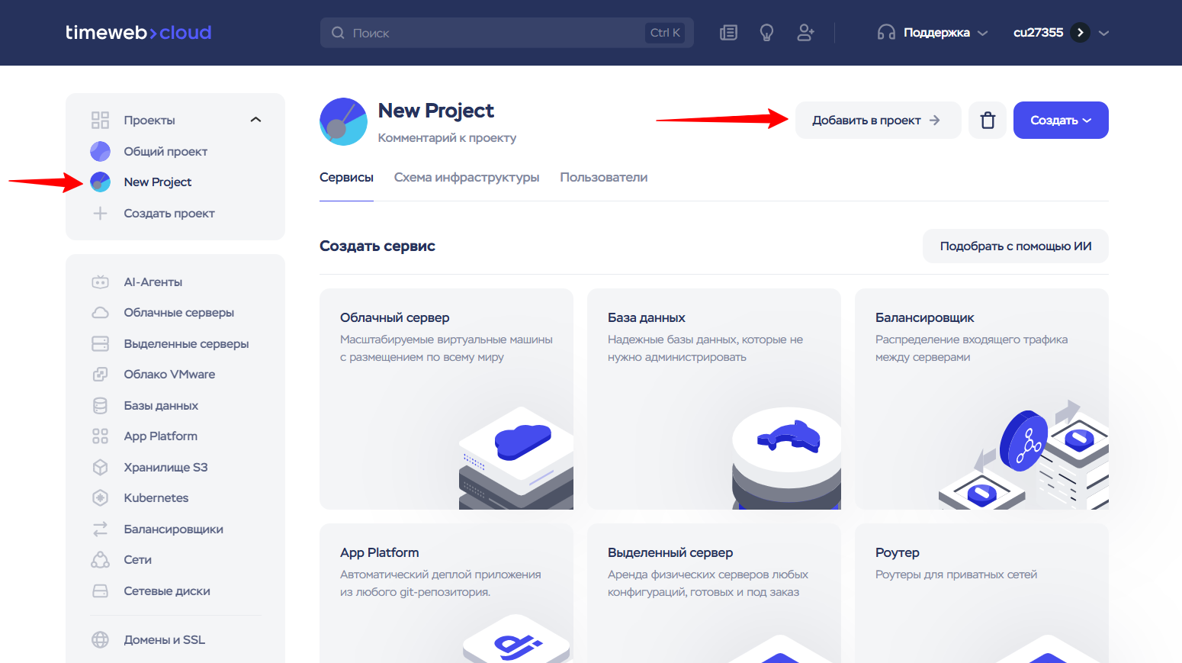The height and width of the screenshot is (663, 1182).
Task: Collapse the Проекты list chevron
Action: [x=255, y=120]
